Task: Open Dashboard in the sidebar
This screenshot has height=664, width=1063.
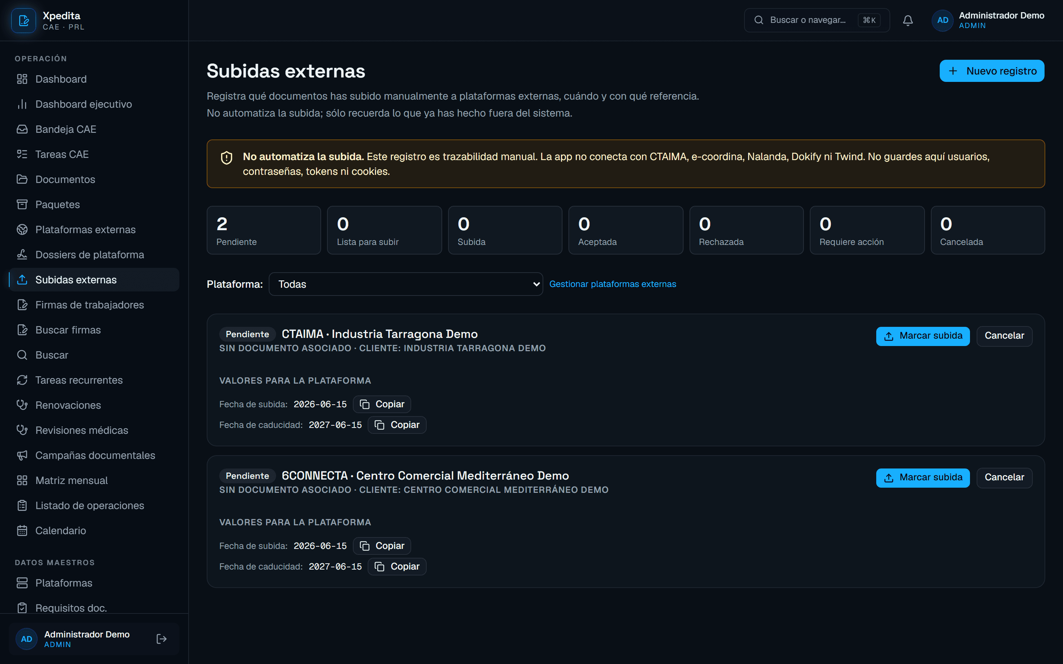Action: coord(94,79)
